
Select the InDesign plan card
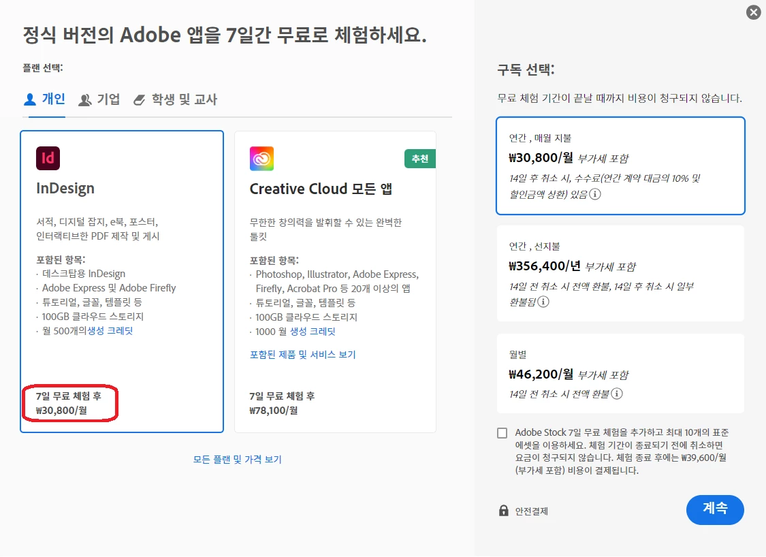[x=122, y=281]
